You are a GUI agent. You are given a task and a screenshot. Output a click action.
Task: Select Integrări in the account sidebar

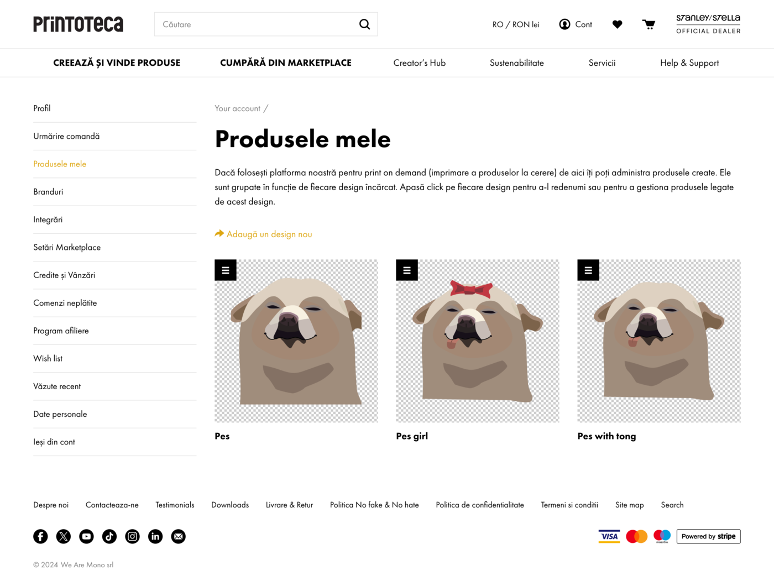(x=48, y=219)
